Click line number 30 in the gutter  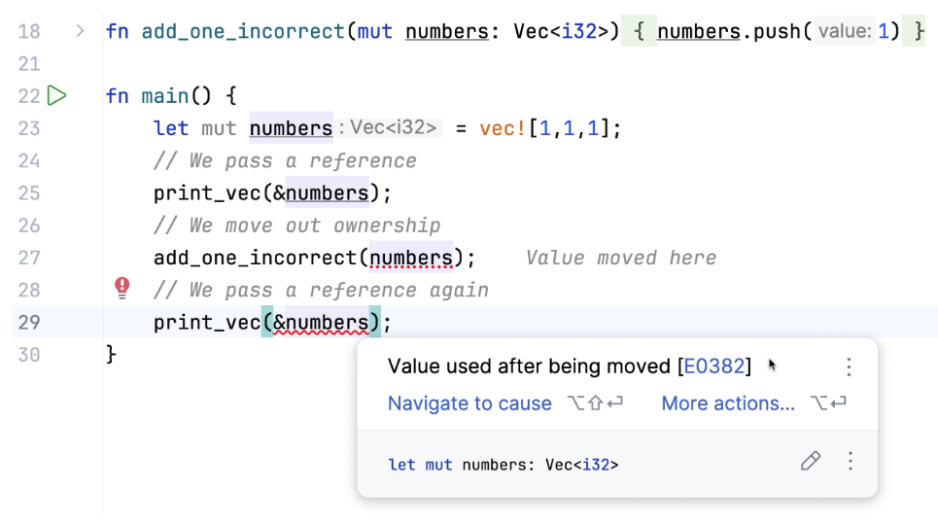29,355
